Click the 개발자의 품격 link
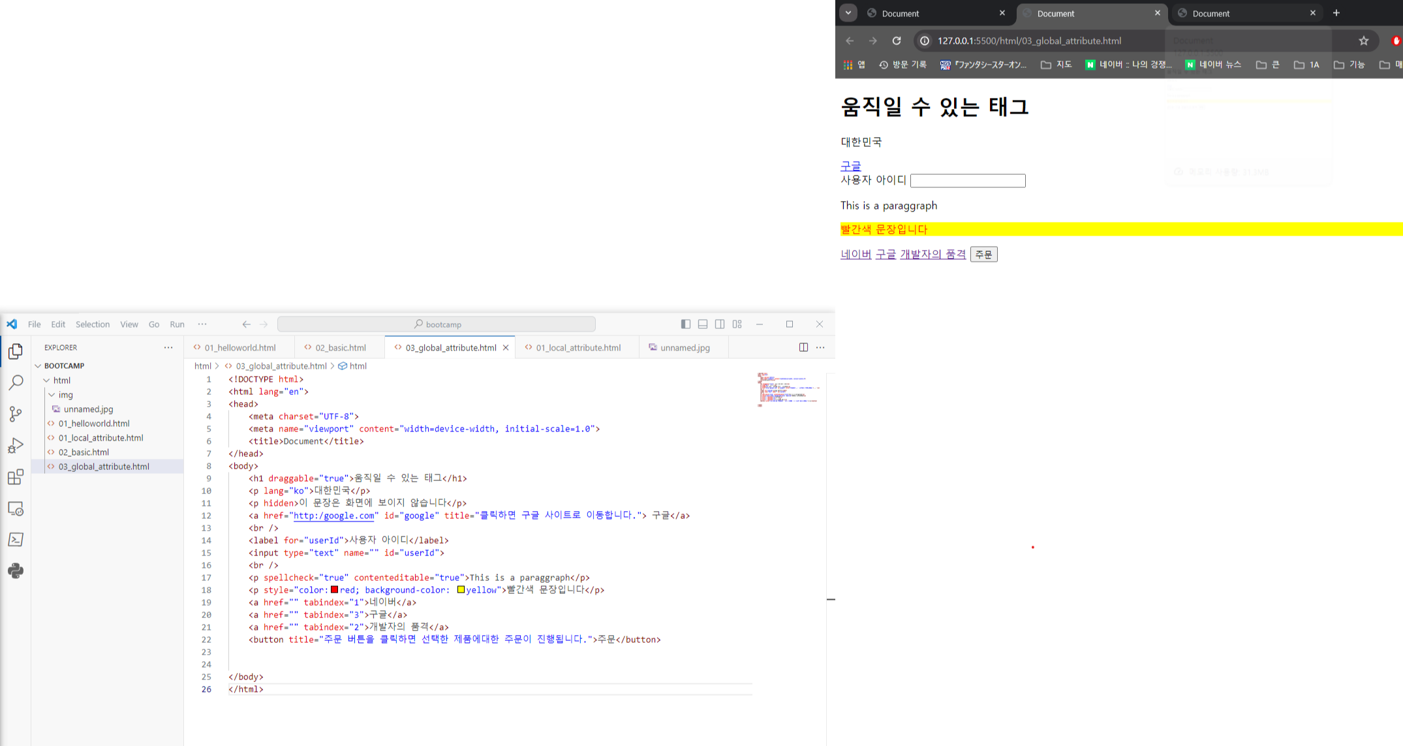This screenshot has width=1403, height=746. click(933, 255)
